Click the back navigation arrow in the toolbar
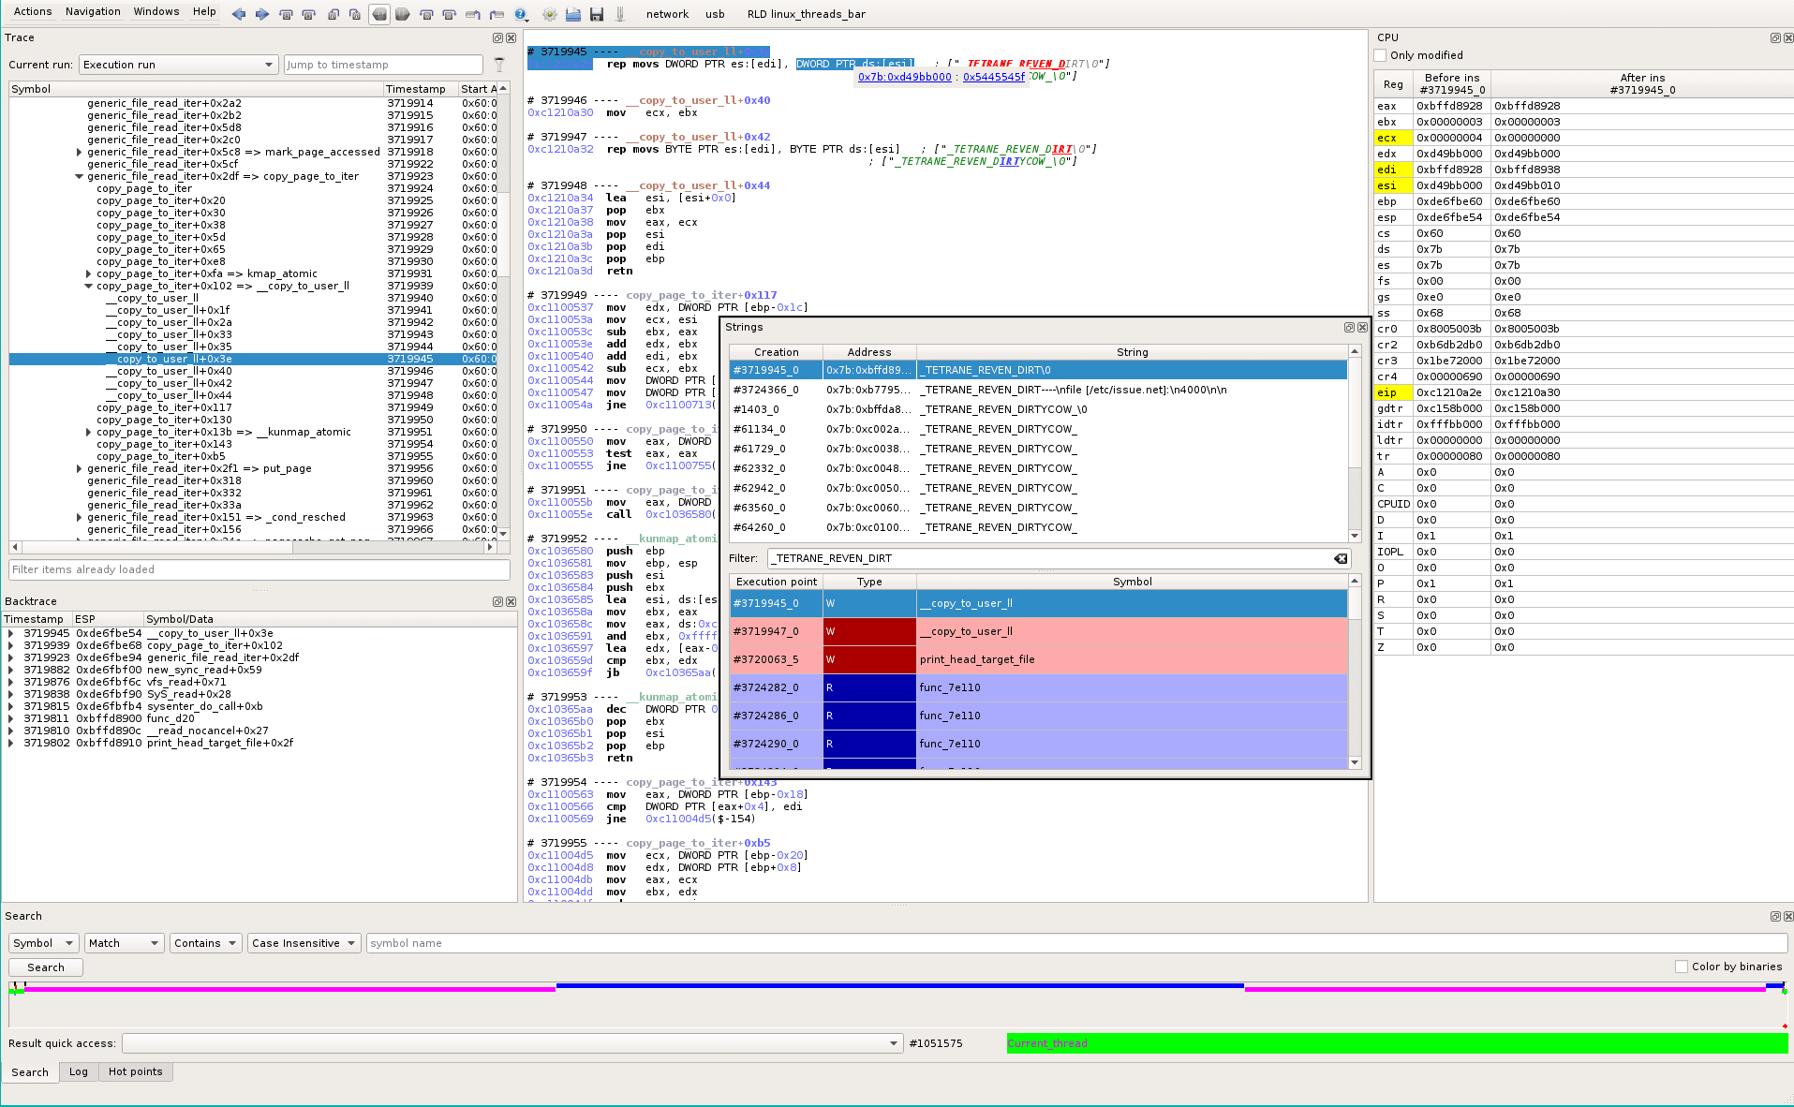The image size is (1794, 1107). coord(239,14)
